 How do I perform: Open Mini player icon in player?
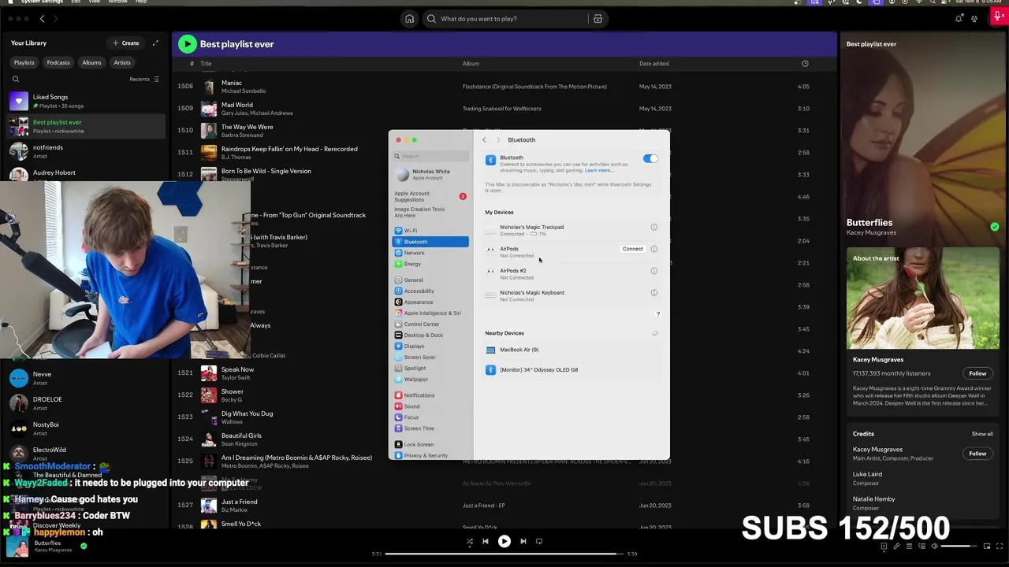pos(986,546)
